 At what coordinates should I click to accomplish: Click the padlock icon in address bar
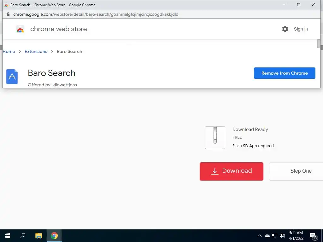(x=8, y=14)
